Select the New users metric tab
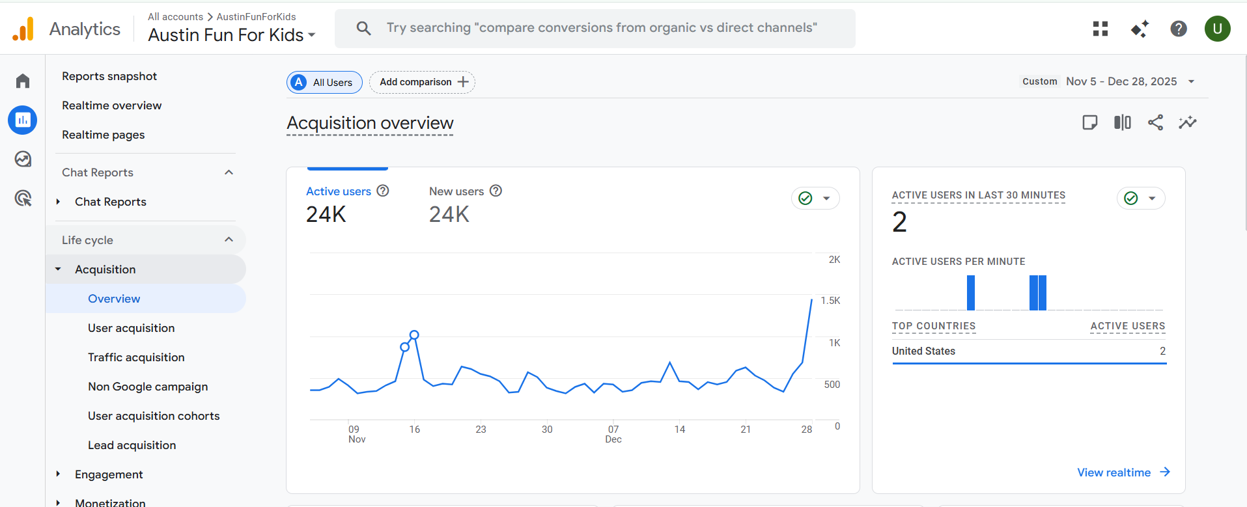The image size is (1247, 507). tap(465, 204)
